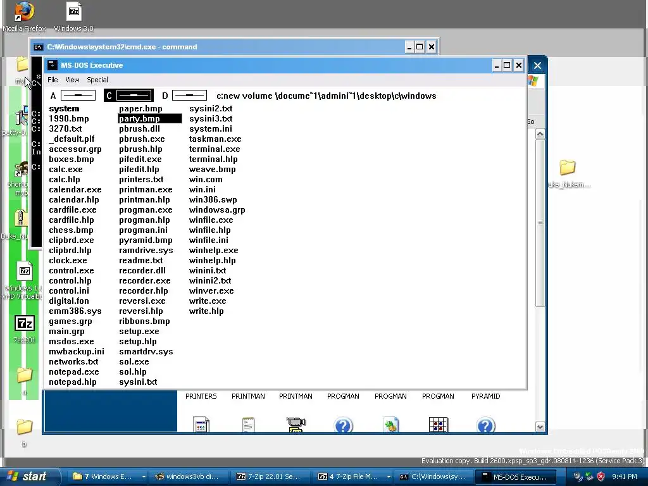Screen dimensions: 648x486
Task: Click scroll up arrow in background window
Action: (x=540, y=134)
